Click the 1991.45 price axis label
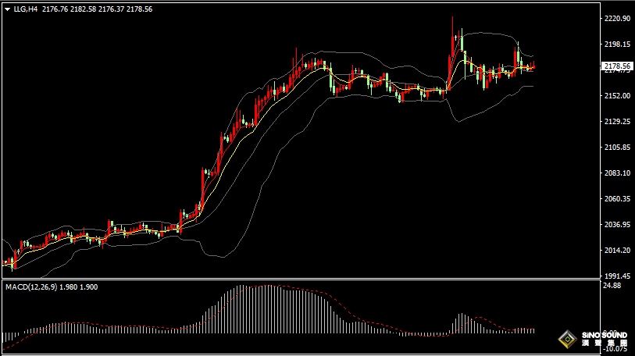This screenshot has height=356, width=635. tap(618, 276)
